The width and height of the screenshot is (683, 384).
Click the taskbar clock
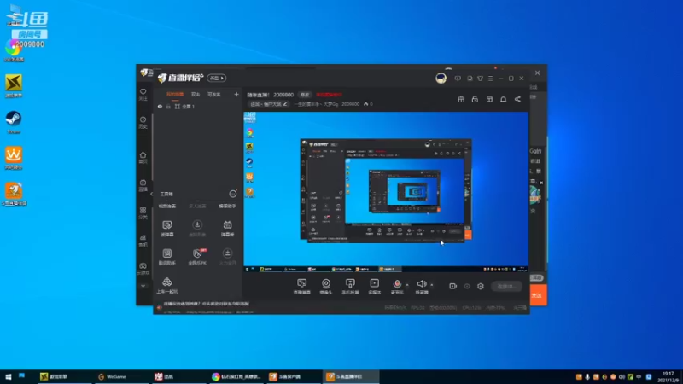coord(668,376)
